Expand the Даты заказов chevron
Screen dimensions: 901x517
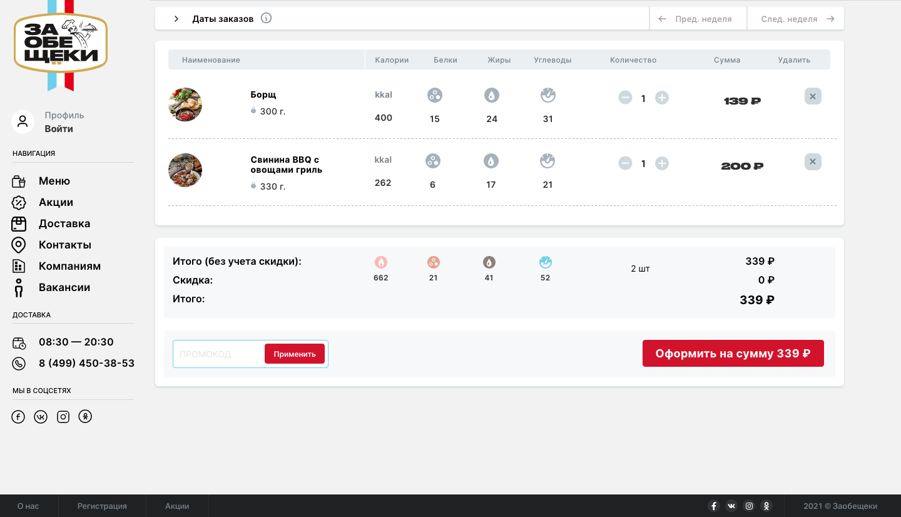pyautogui.click(x=176, y=19)
